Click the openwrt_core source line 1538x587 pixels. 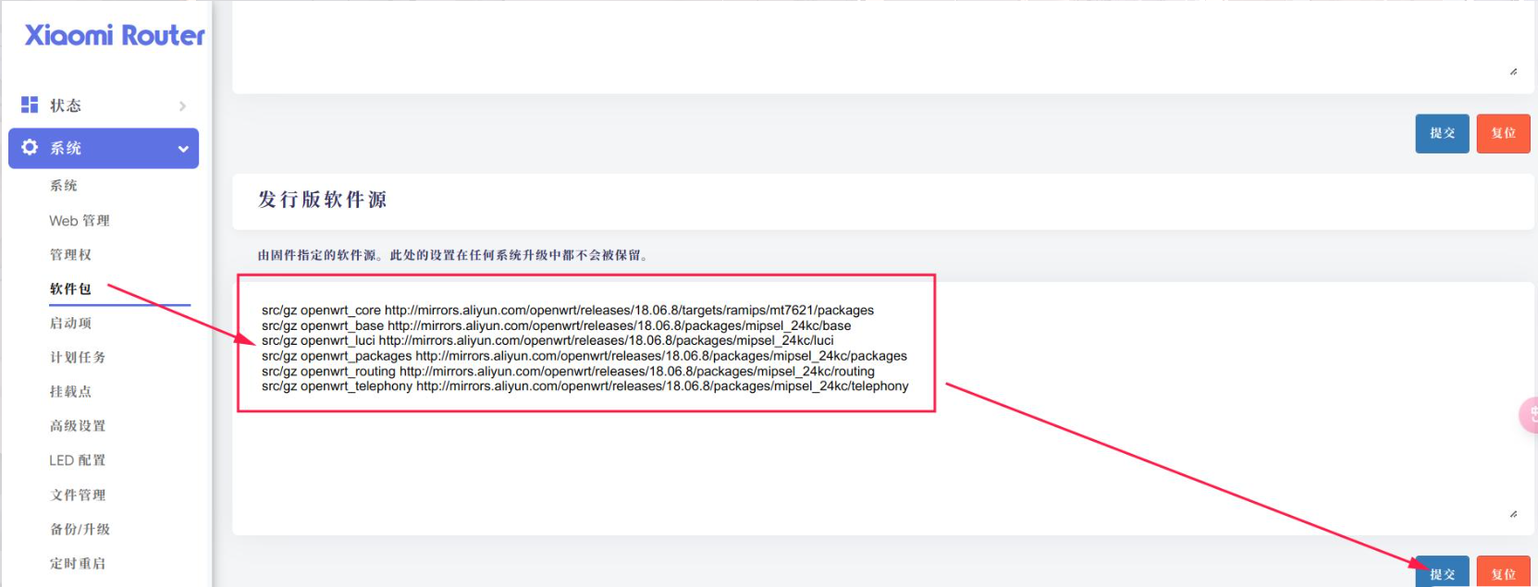coord(568,311)
